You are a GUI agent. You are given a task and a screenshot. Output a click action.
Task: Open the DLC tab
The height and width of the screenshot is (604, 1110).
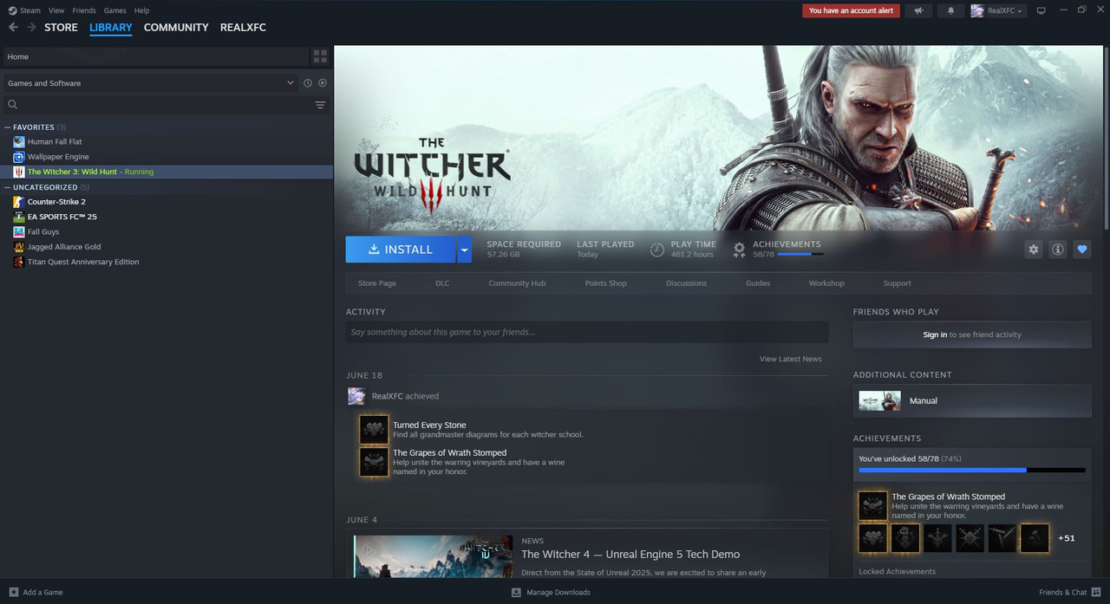click(x=442, y=283)
